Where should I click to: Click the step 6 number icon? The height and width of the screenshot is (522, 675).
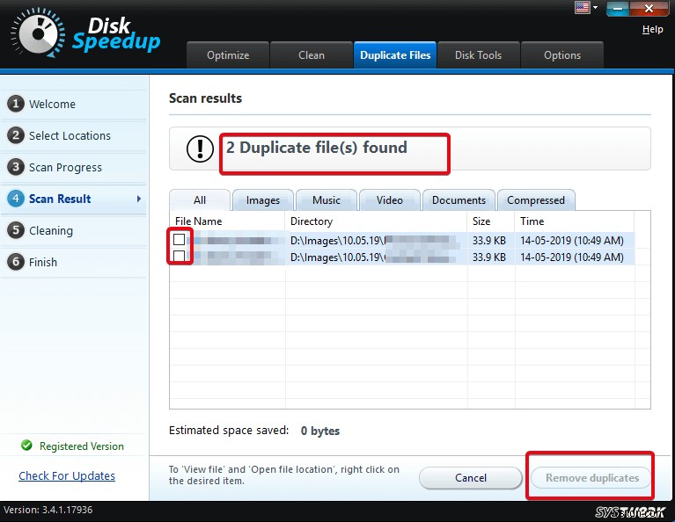(16, 262)
